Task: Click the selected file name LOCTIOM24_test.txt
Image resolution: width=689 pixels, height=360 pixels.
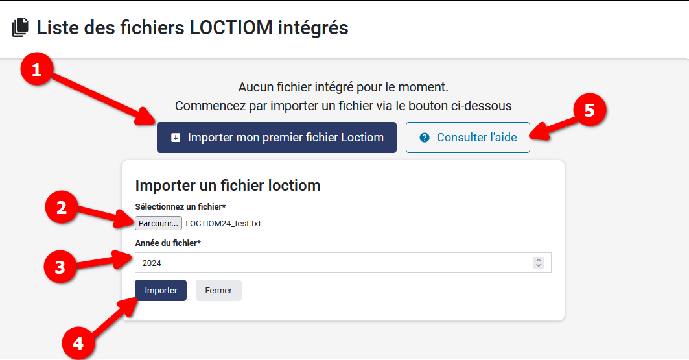Action: click(223, 224)
